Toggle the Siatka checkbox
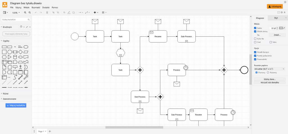 [255, 28]
